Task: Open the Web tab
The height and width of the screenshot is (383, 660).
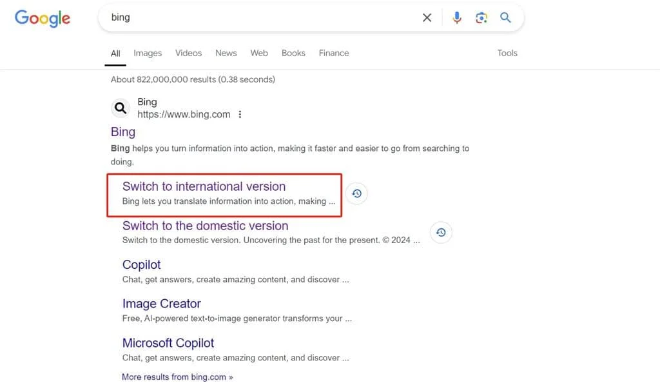Action: 259,53
